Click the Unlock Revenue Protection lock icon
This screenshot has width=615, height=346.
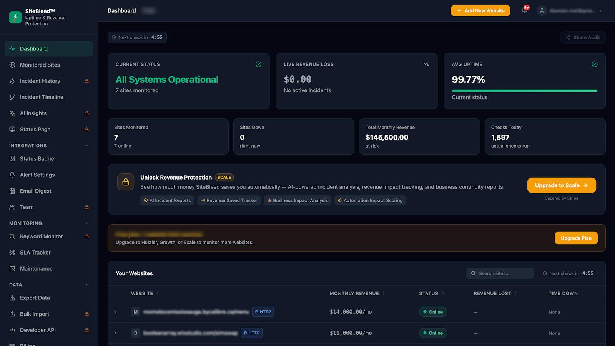pyautogui.click(x=126, y=182)
